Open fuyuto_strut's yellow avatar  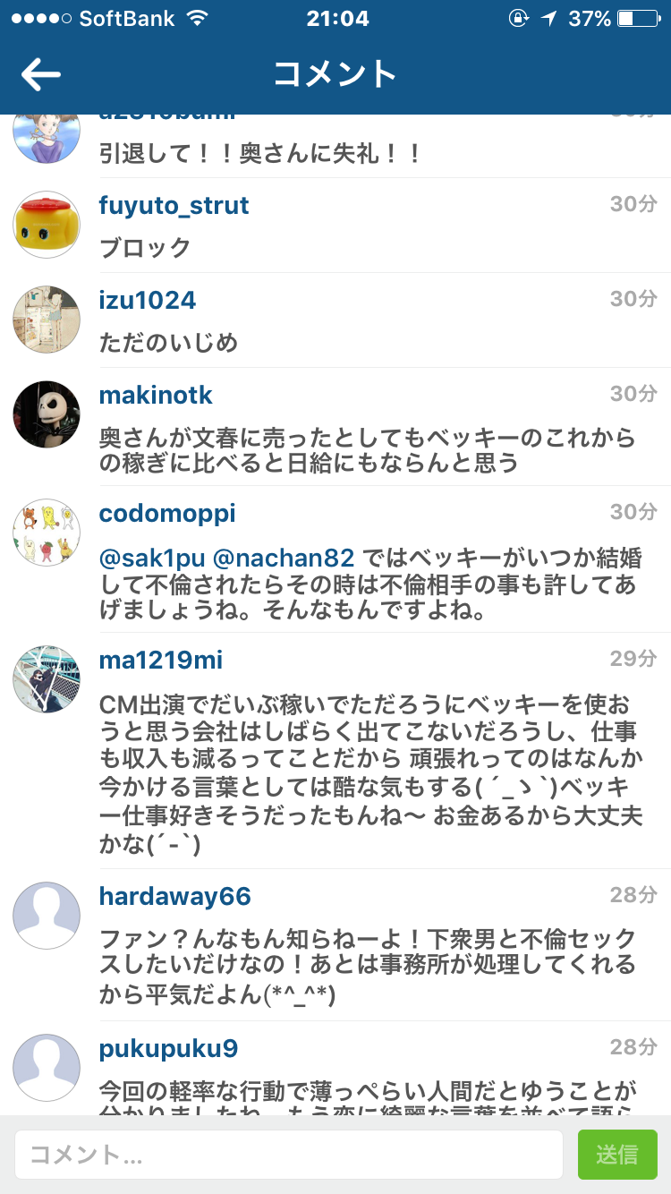tap(47, 225)
